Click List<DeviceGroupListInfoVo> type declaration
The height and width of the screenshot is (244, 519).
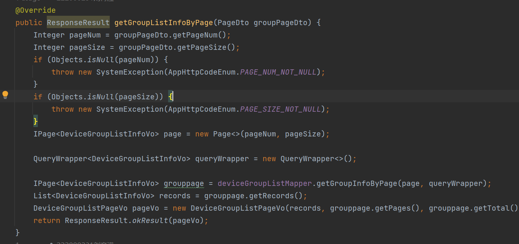tap(94, 196)
